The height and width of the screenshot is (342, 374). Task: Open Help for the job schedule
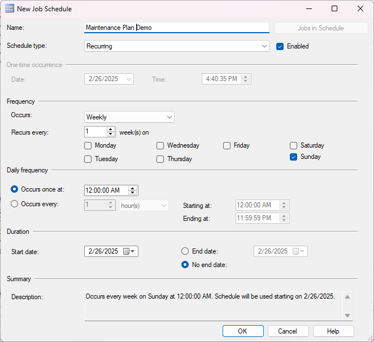(x=333, y=331)
